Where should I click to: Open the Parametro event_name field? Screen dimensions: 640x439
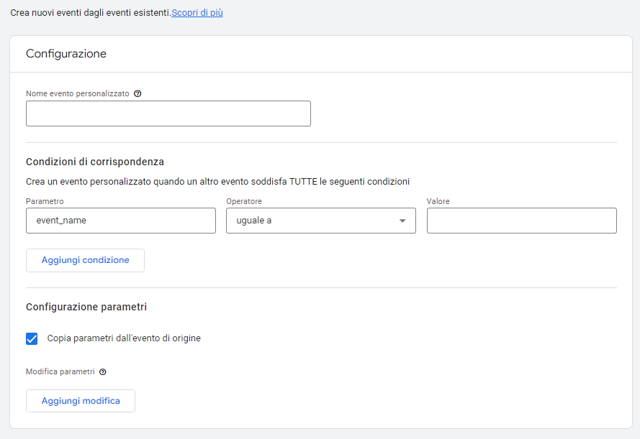tap(121, 221)
